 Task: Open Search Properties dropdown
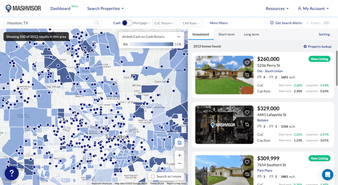pyautogui.click(x=105, y=8)
